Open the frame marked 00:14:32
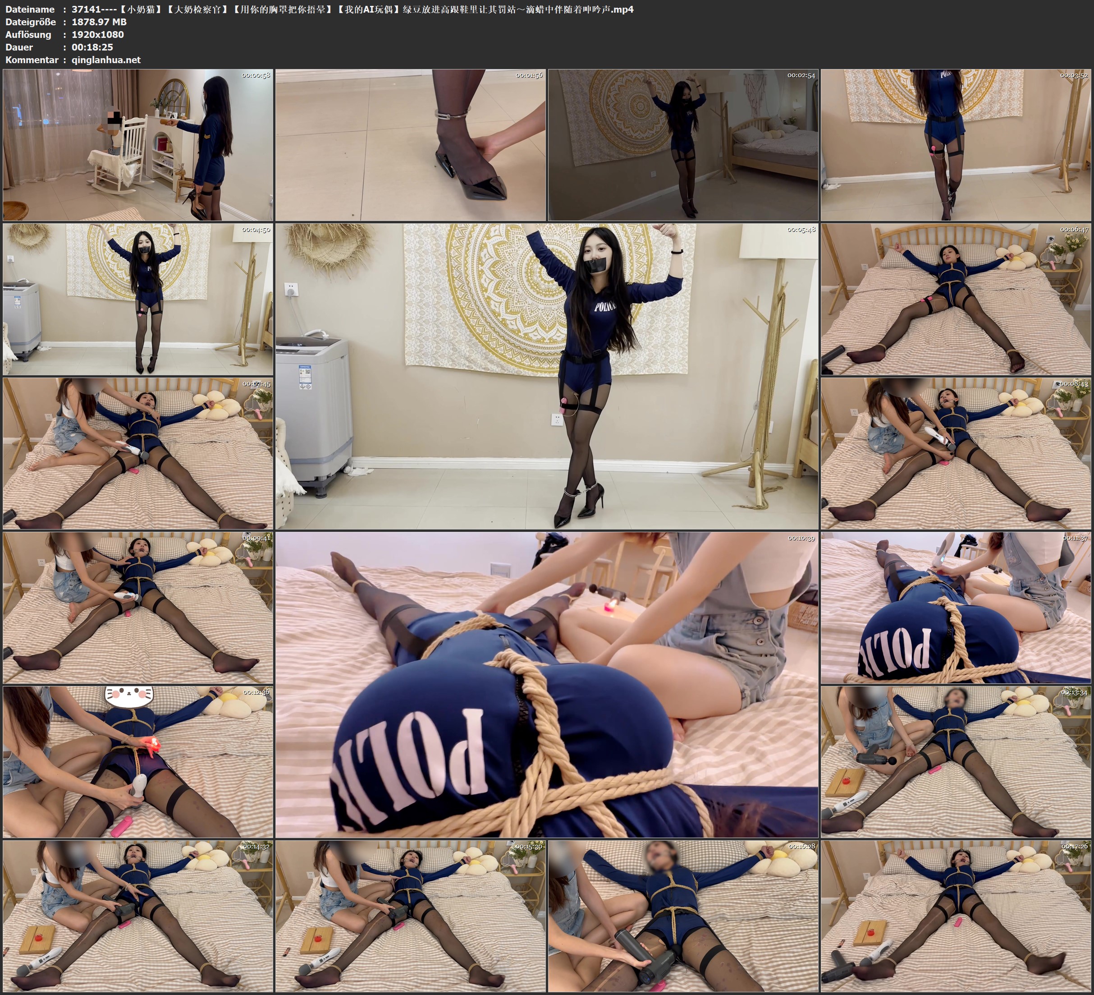Image resolution: width=1094 pixels, height=995 pixels. tap(138, 916)
